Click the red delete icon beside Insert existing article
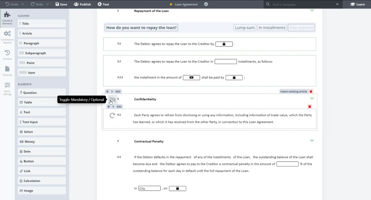The height and width of the screenshot is (200, 371). click(x=311, y=91)
